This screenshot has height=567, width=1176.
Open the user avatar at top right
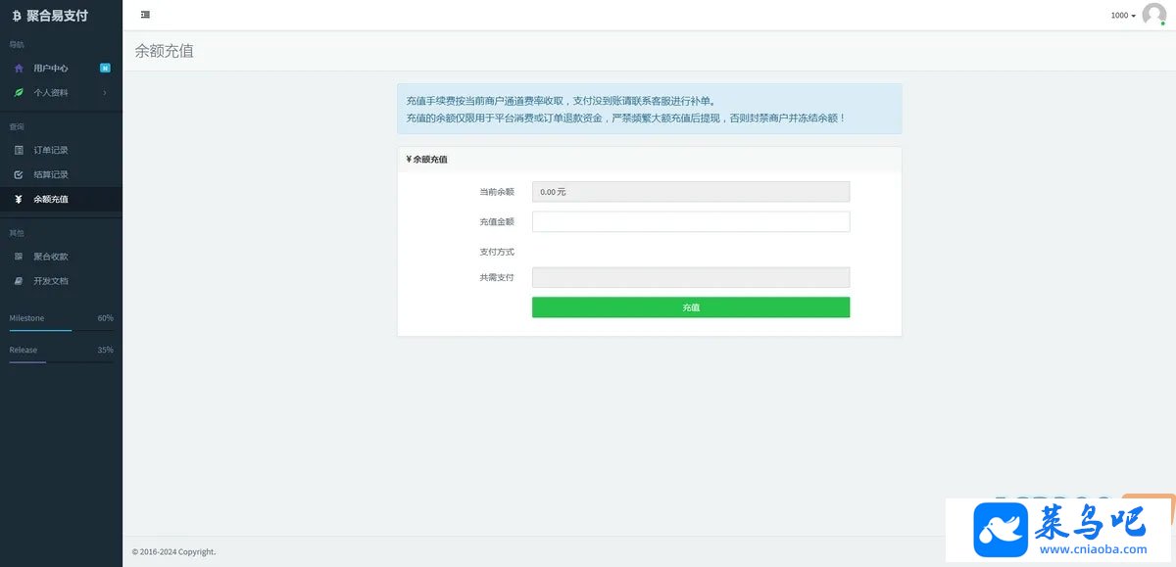[x=1154, y=15]
